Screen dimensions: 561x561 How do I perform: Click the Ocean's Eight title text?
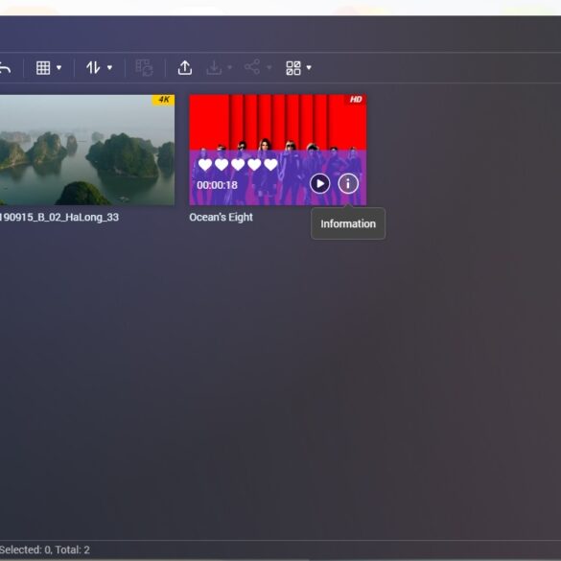click(222, 217)
